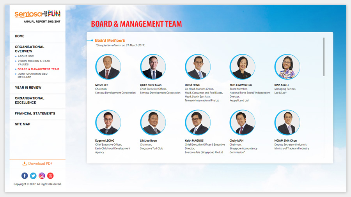Click the name text 'Keith MAGNUS'
This screenshot has width=351, height=197.
click(194, 141)
